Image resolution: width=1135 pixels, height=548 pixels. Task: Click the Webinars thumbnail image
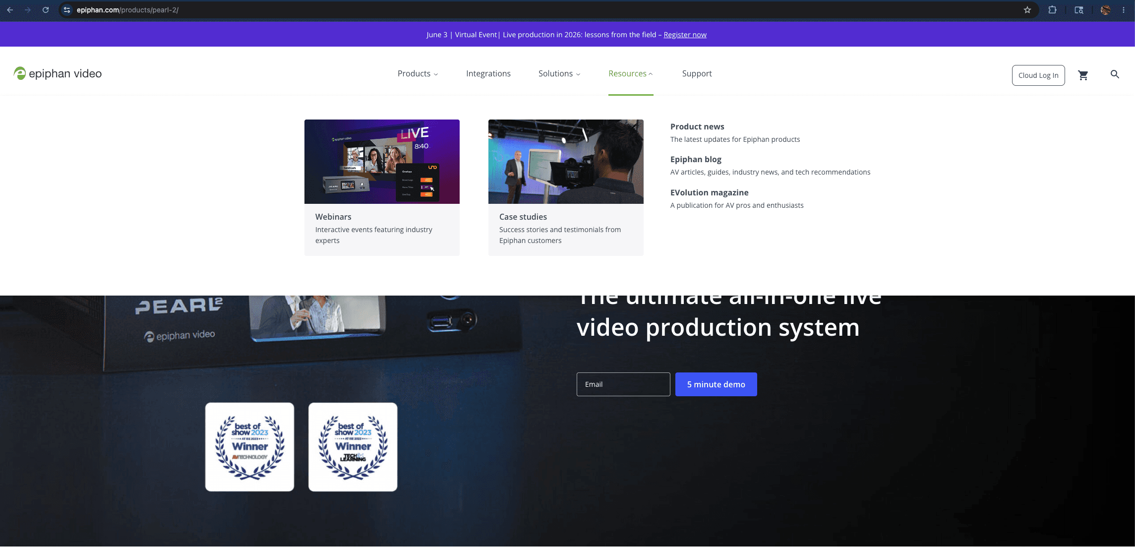click(x=382, y=162)
